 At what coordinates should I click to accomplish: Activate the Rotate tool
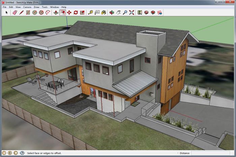tap(76, 12)
